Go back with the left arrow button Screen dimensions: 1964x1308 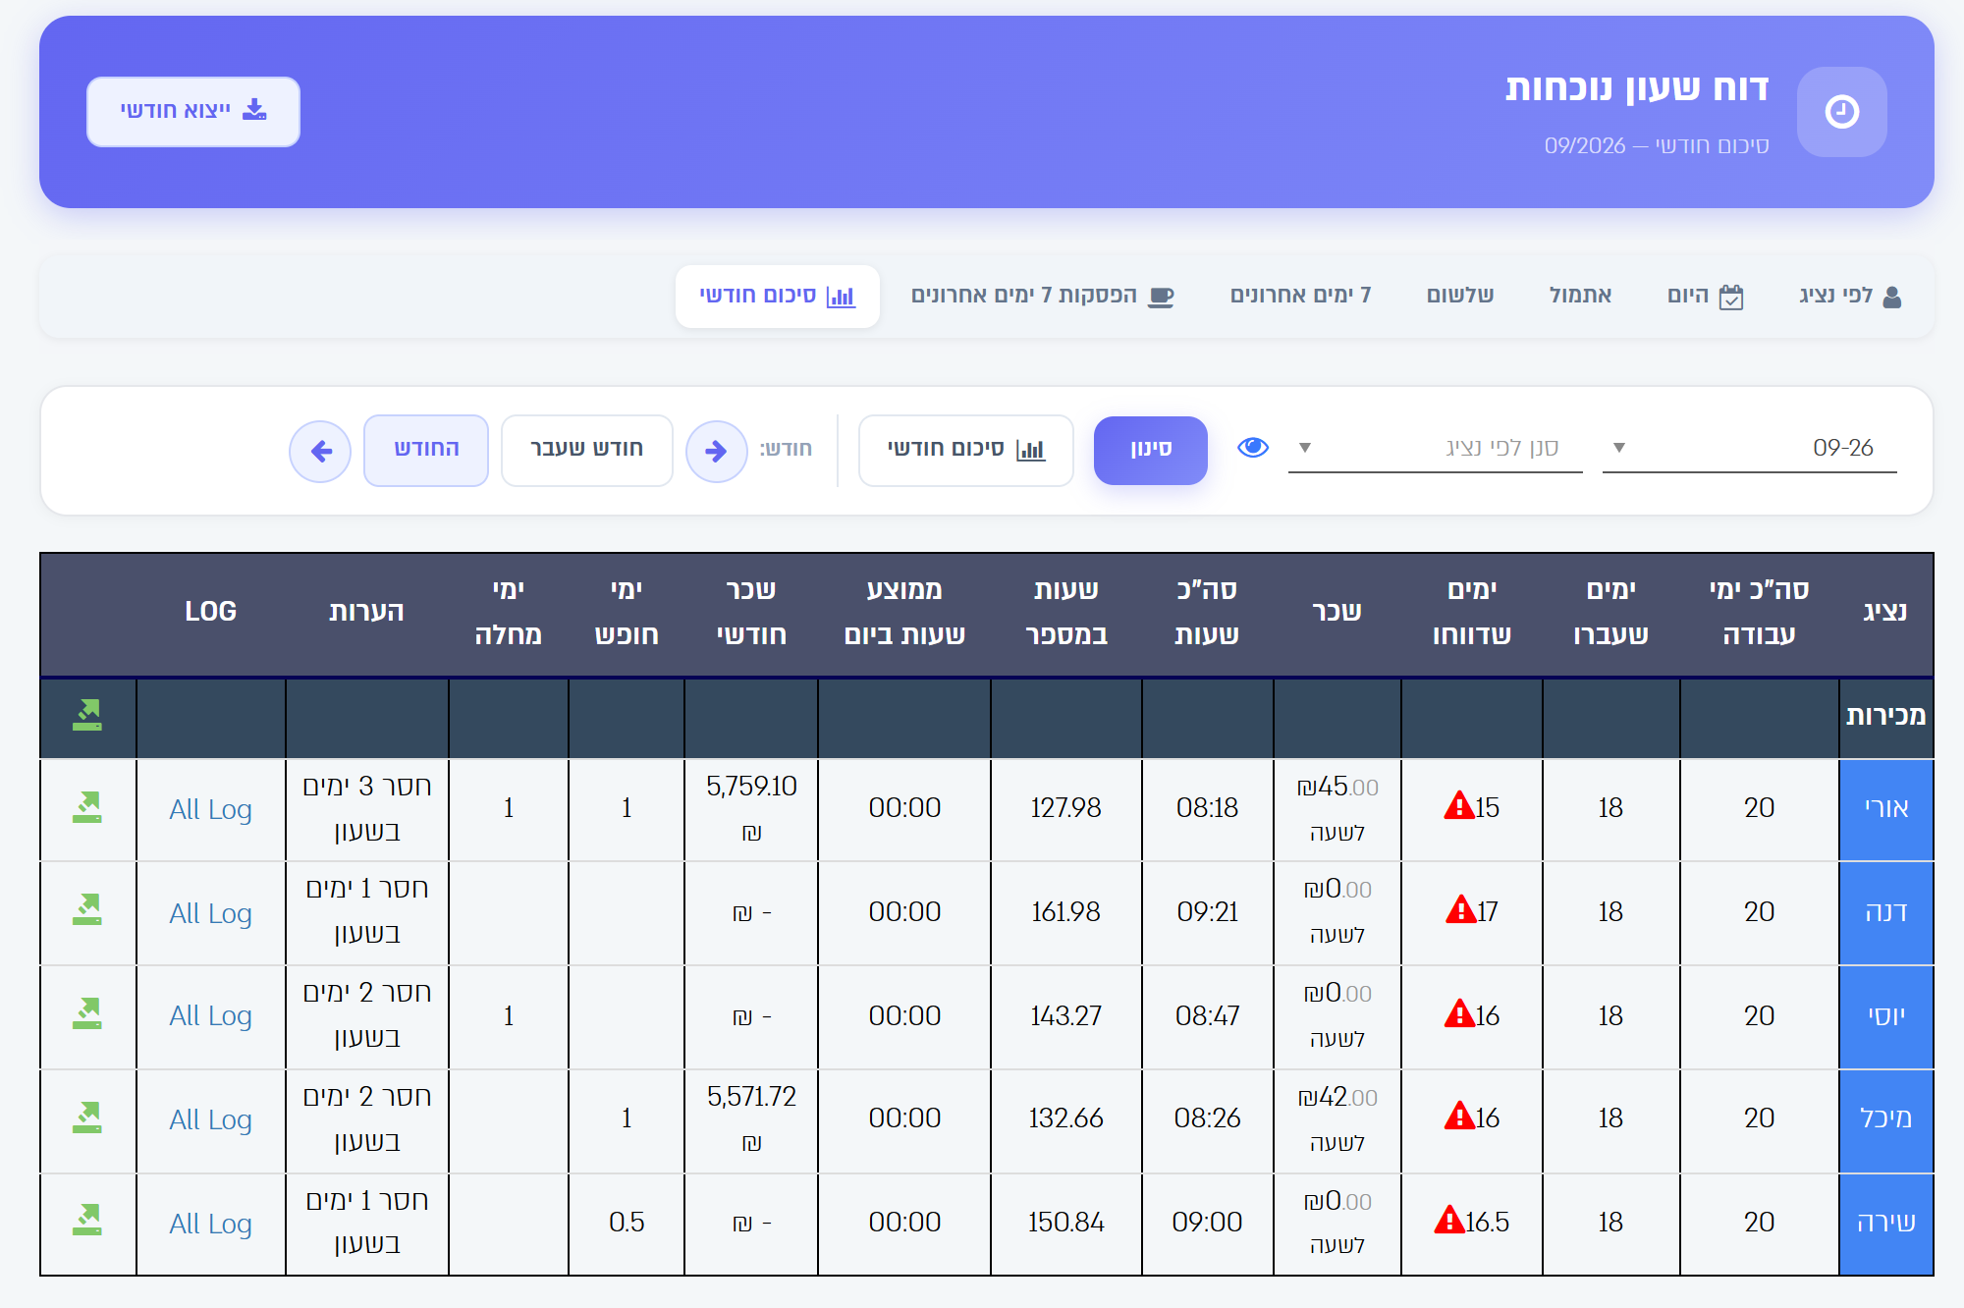pyautogui.click(x=320, y=452)
